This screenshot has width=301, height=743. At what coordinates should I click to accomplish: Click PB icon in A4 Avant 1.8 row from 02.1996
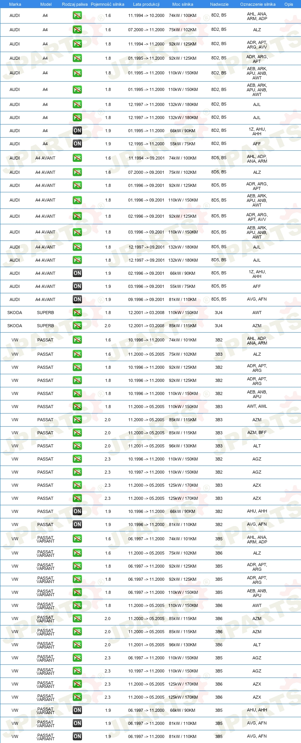click(x=77, y=216)
